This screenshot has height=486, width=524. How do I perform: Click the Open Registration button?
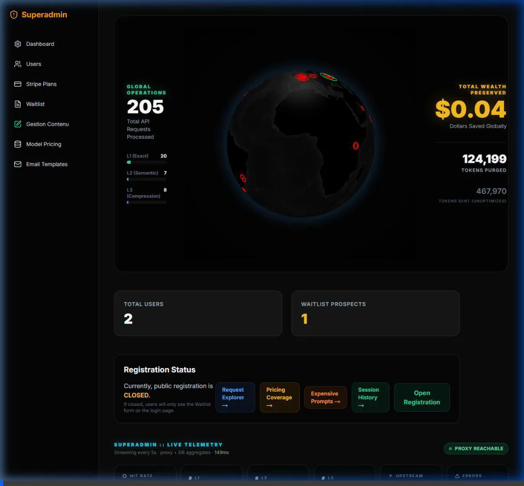(x=422, y=397)
